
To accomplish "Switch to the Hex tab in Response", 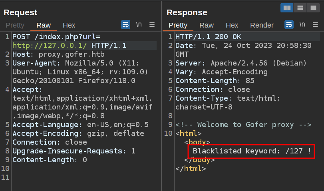I will pos(232,25).
